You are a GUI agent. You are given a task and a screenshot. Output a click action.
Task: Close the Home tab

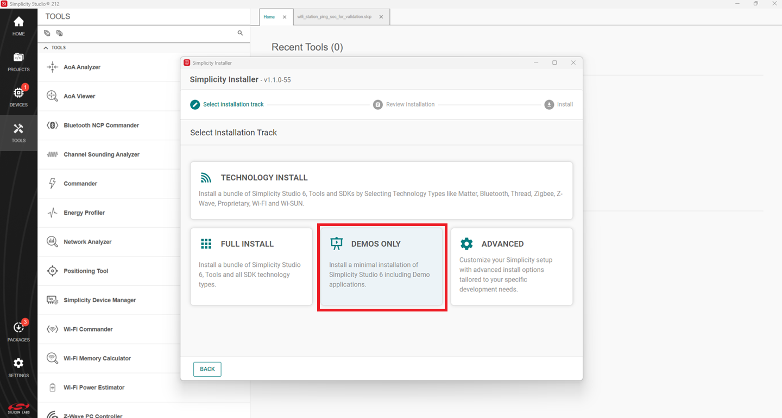tap(285, 17)
